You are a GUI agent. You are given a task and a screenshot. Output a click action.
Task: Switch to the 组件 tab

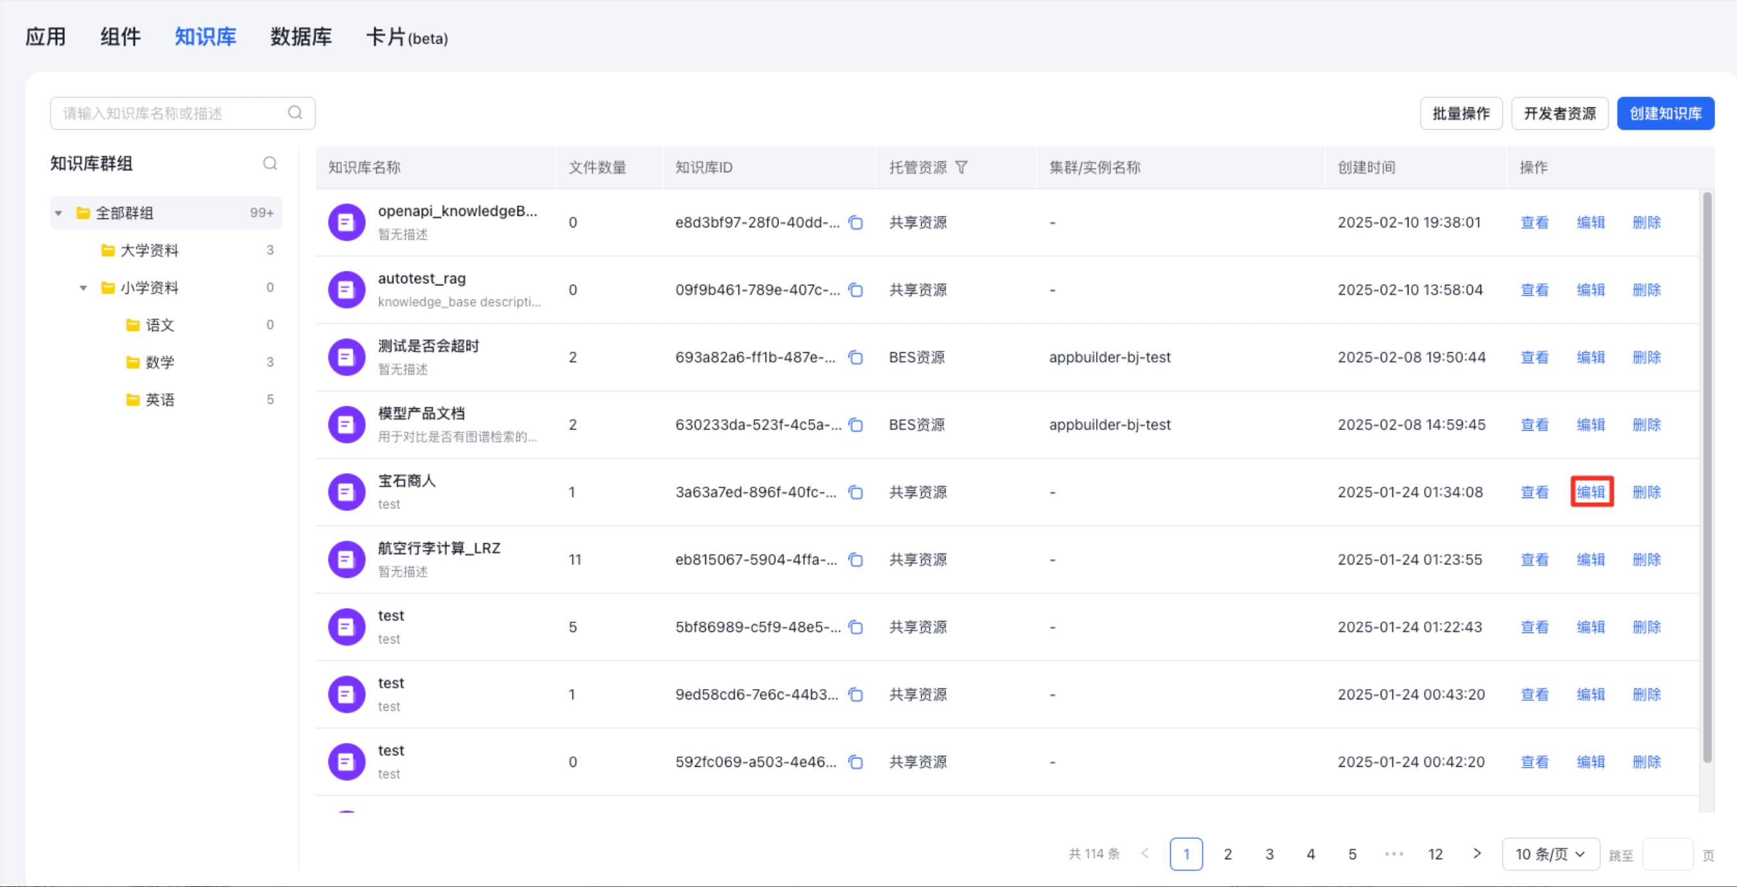[121, 37]
